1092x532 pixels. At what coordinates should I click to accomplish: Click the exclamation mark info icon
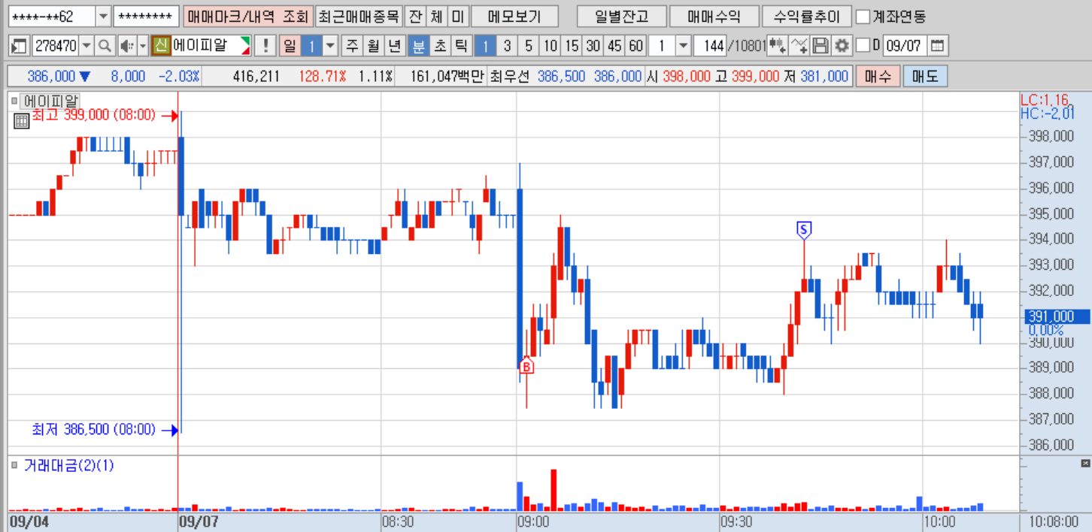265,46
